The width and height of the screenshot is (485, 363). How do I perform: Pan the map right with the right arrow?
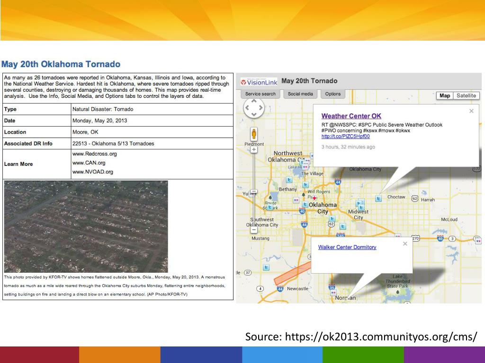click(x=260, y=108)
